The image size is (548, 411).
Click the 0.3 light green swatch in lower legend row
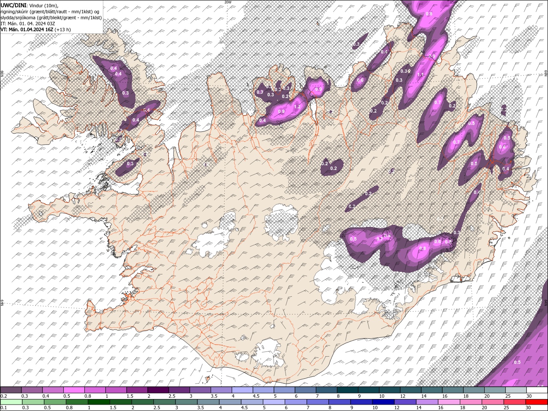pyautogui.click(x=33, y=402)
